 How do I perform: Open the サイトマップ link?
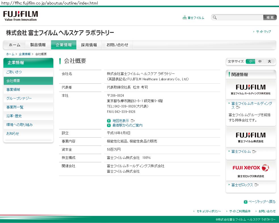(263, 32)
